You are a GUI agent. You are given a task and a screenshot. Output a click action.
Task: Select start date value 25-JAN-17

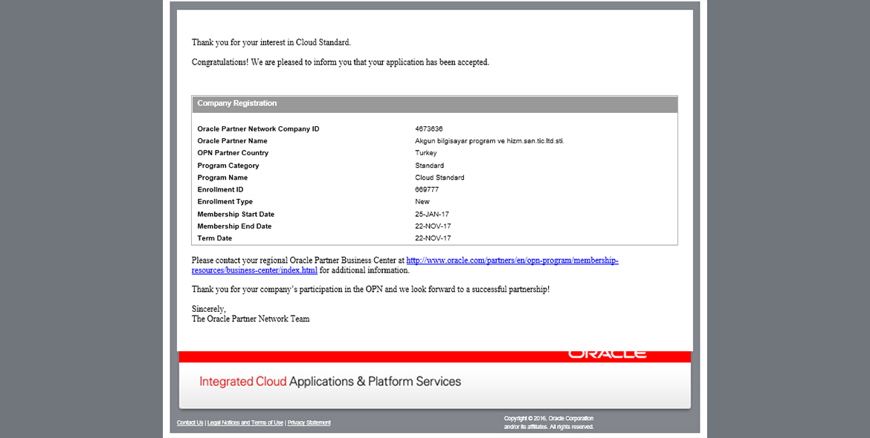coord(433,215)
